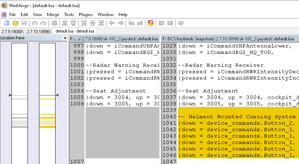Click the red difference marker in the right location bar
The image size is (299, 164).
pyautogui.click(x=47, y=95)
